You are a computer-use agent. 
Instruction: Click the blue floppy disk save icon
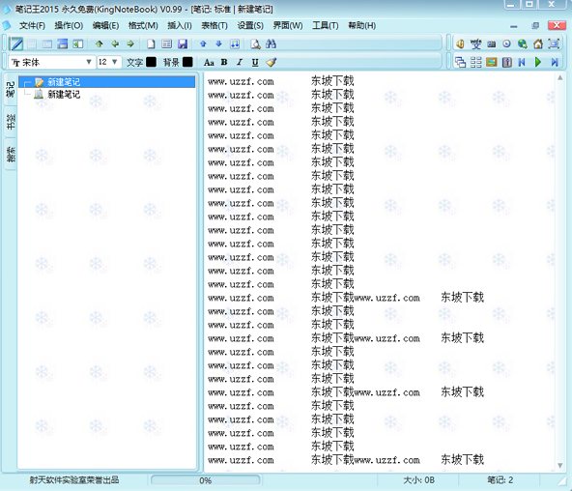pos(183,44)
